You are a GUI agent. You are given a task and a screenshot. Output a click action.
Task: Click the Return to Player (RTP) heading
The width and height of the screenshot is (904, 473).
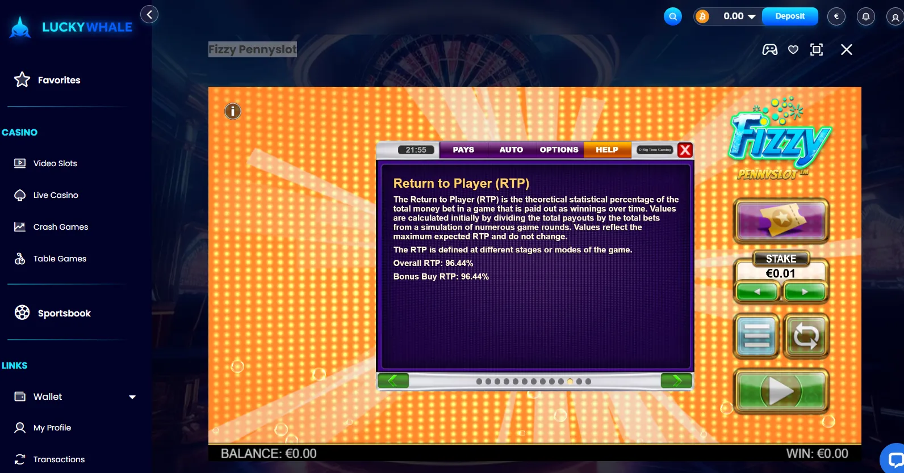461,183
